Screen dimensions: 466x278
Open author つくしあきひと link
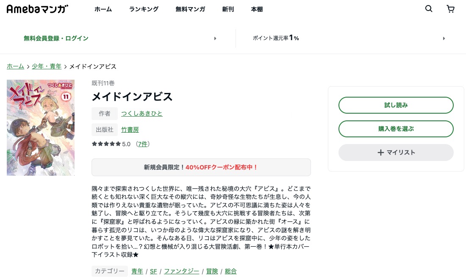142,113
